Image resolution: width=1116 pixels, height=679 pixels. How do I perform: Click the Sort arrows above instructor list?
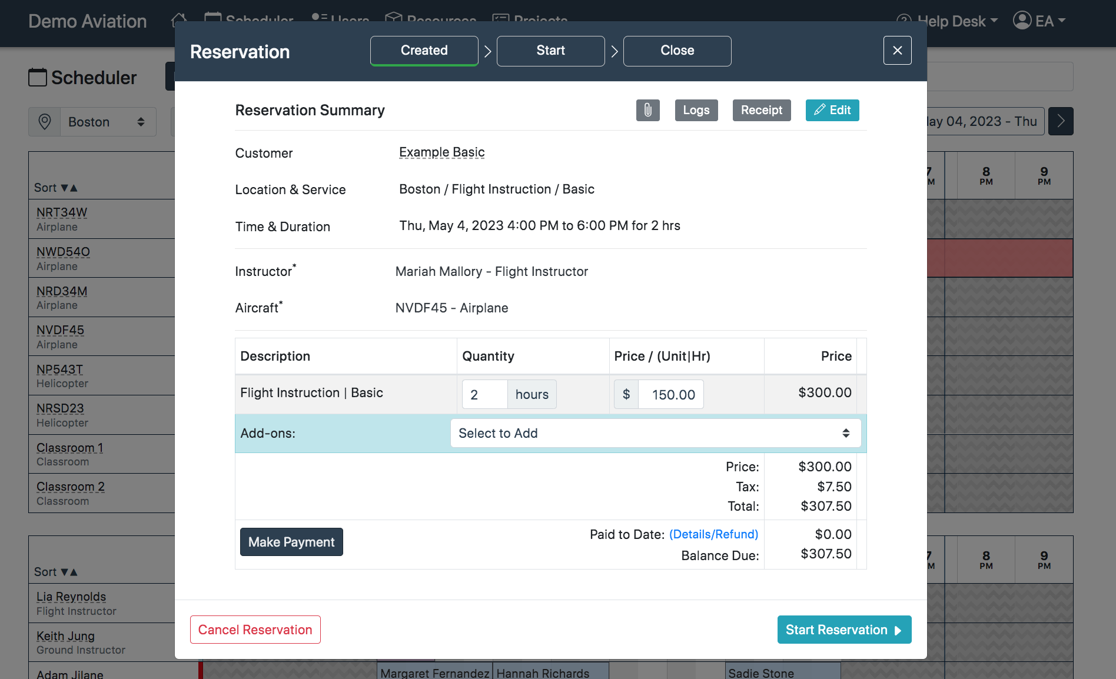pyautogui.click(x=69, y=572)
